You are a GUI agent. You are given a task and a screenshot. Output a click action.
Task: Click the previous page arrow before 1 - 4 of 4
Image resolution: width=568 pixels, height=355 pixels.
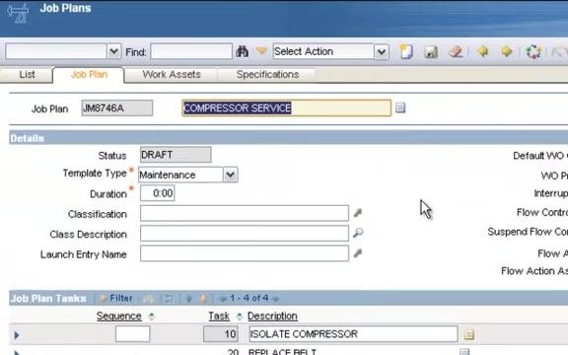point(223,299)
